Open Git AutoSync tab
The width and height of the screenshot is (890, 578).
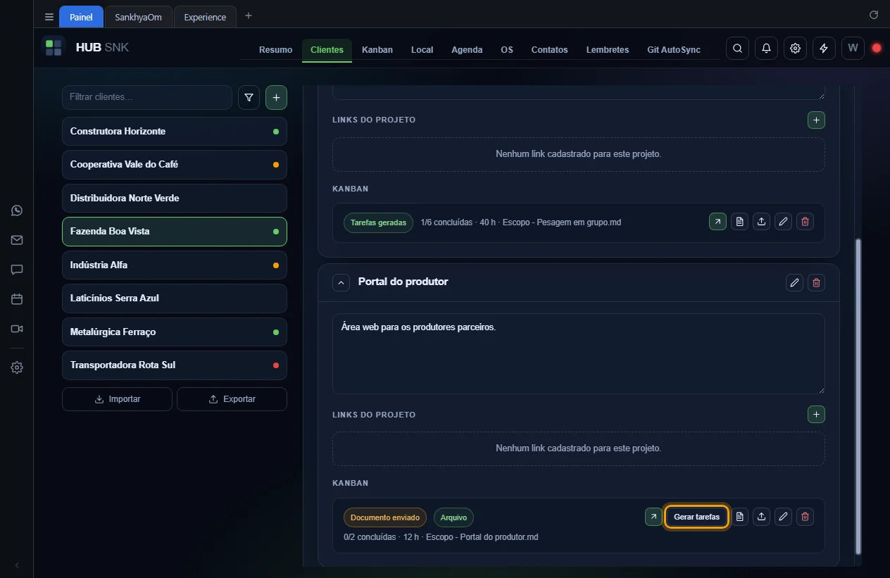(x=674, y=49)
